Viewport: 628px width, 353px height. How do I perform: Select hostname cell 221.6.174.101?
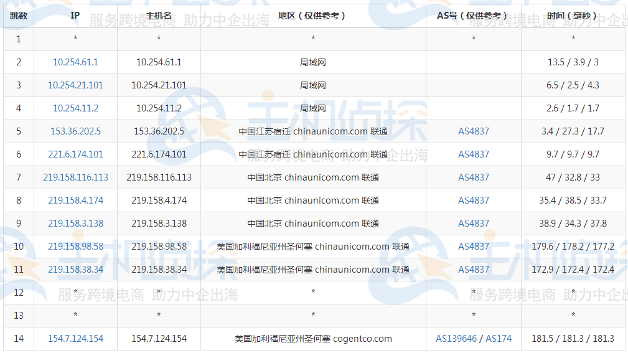[159, 154]
